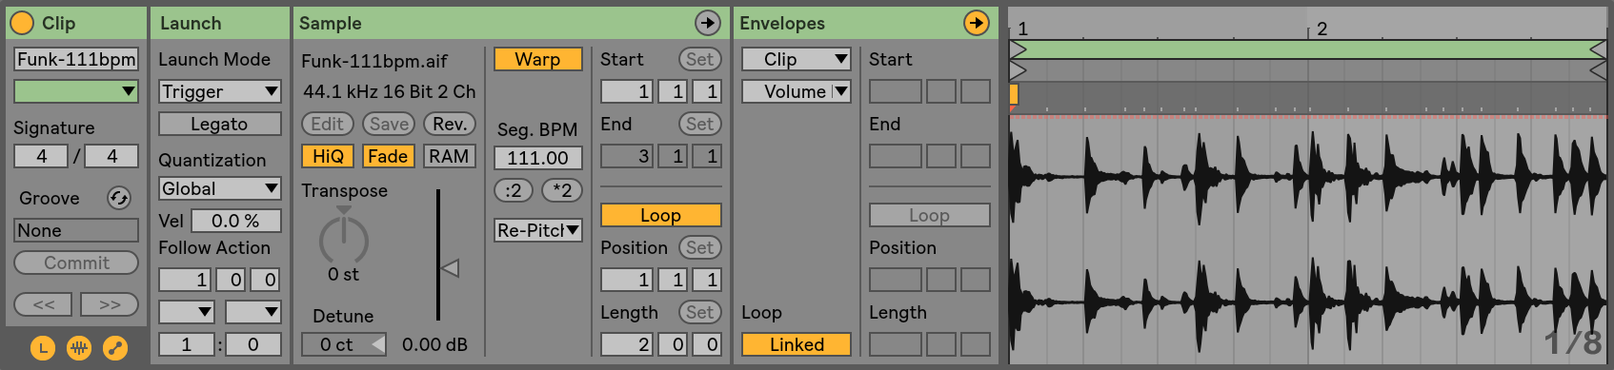Open the Volume control chooser

[x=796, y=91]
